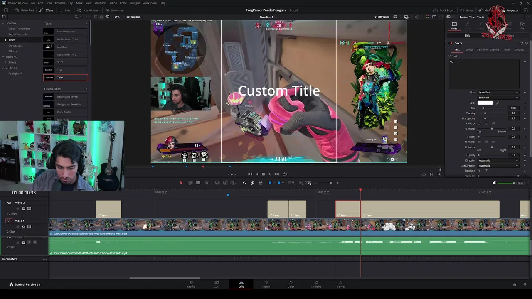532x299 pixels.
Task: Open the Fairlight menu
Action: pos(135,3)
